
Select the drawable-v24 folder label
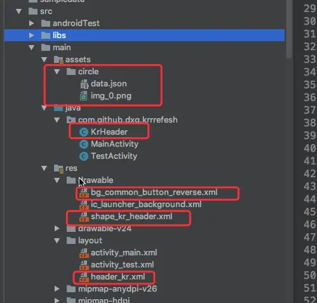105,229
